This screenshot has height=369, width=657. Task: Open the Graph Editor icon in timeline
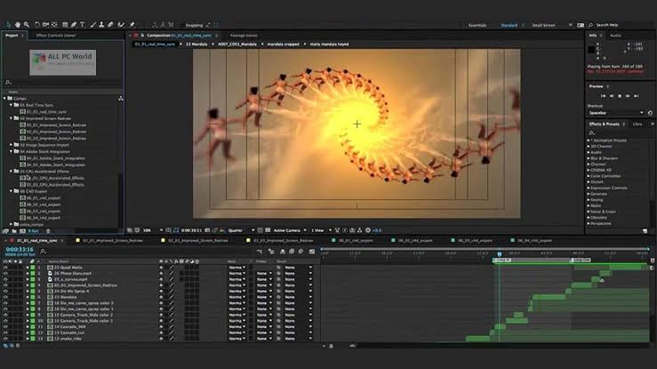pos(312,252)
